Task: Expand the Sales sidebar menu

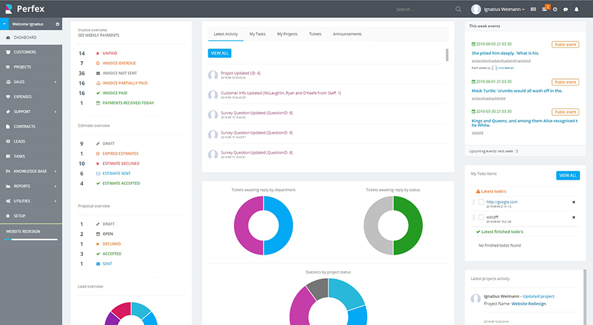Action: click(x=55, y=82)
